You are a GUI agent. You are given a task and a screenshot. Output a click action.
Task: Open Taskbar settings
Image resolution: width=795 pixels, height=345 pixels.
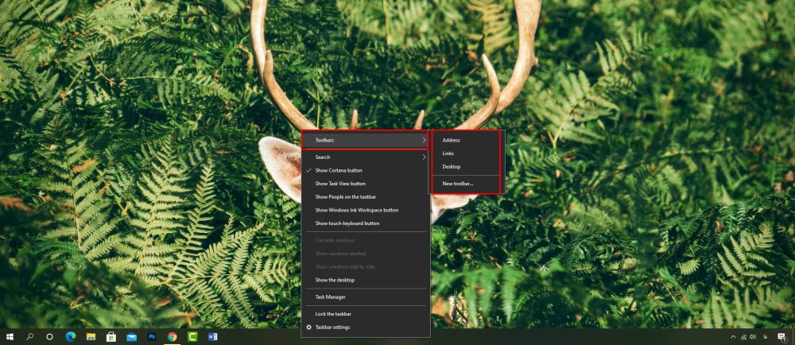point(332,327)
